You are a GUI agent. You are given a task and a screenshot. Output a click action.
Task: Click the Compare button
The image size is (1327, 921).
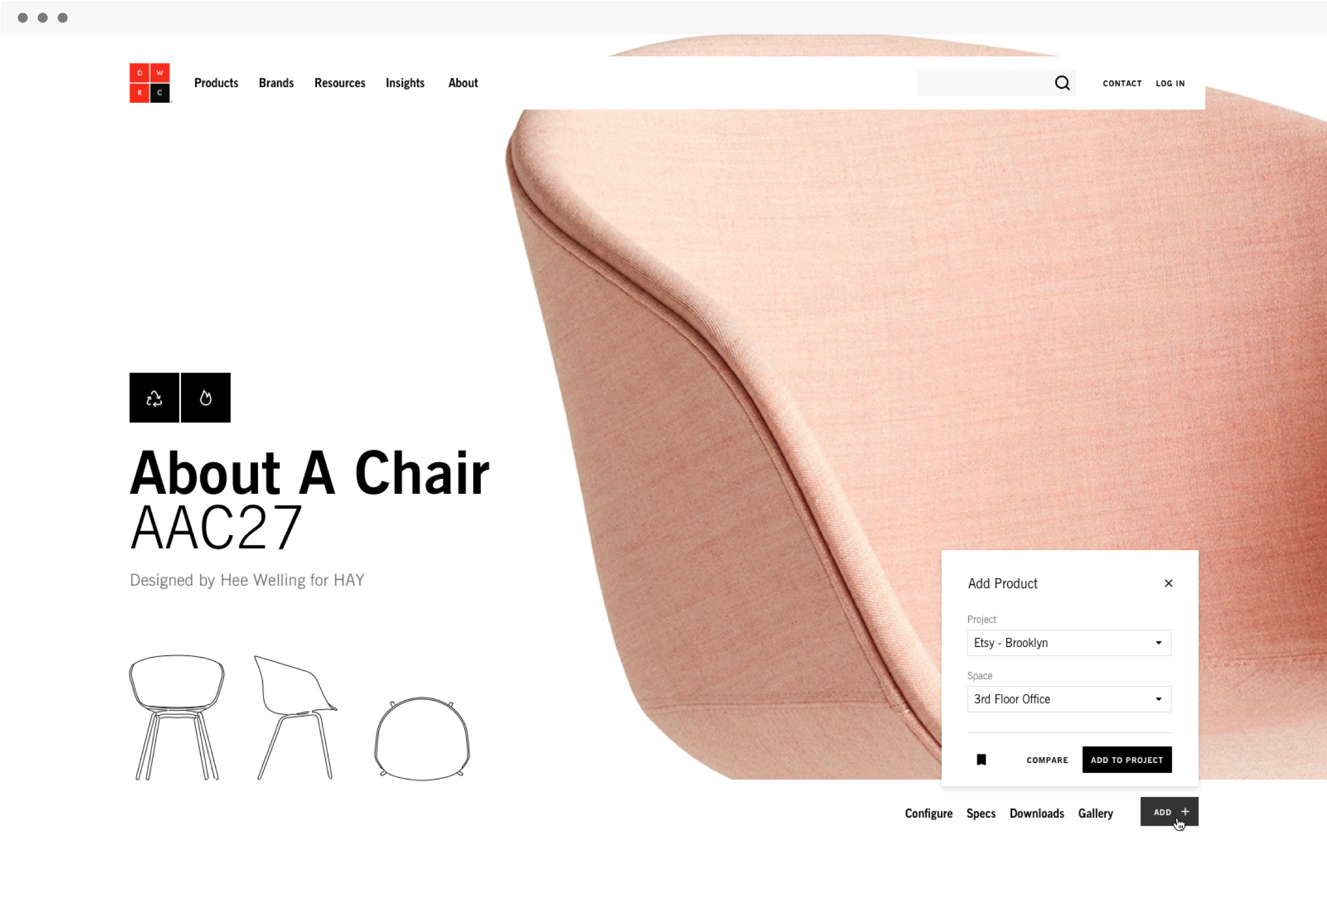click(x=1047, y=760)
